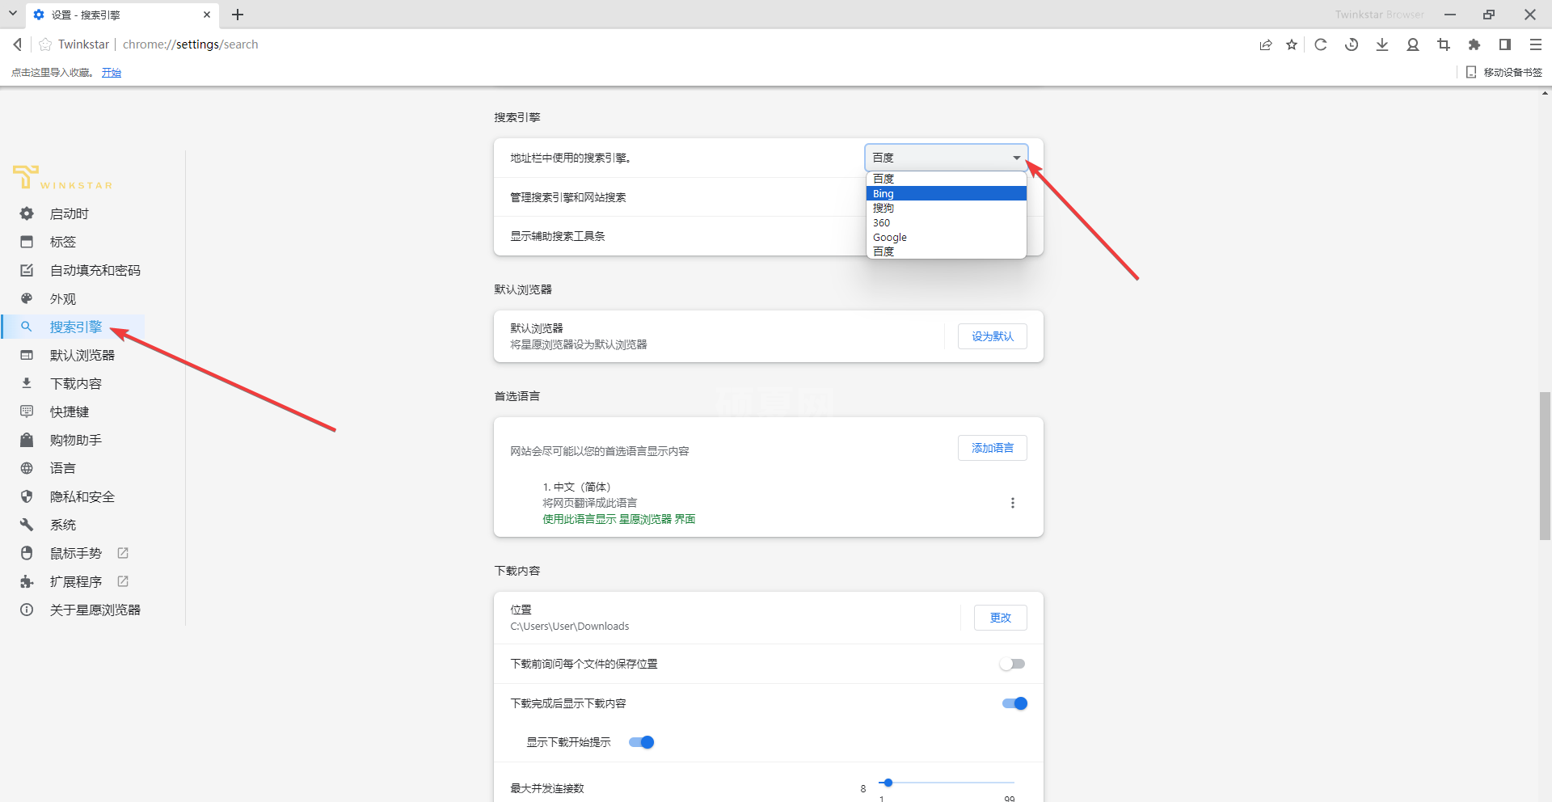Open the user account icon
Screen dimensions: 1552x802
tap(1413, 44)
